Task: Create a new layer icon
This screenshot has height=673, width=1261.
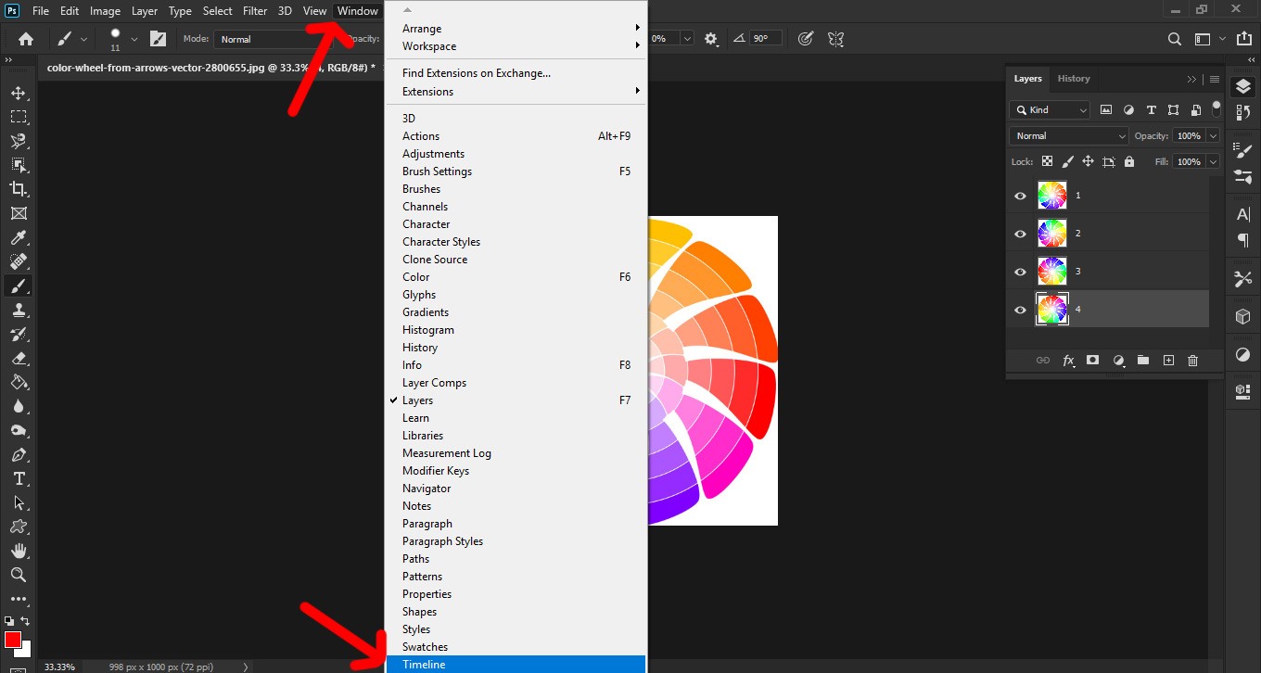Action: [x=1168, y=361]
